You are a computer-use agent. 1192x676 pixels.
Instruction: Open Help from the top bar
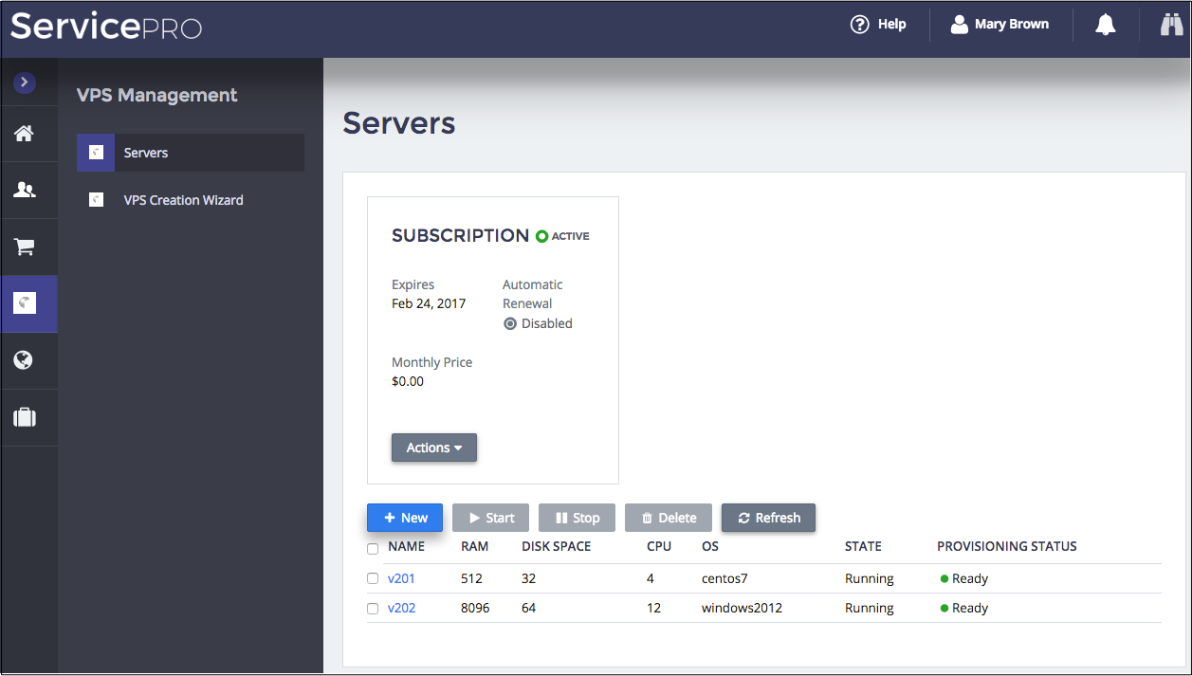pyautogui.click(x=878, y=25)
